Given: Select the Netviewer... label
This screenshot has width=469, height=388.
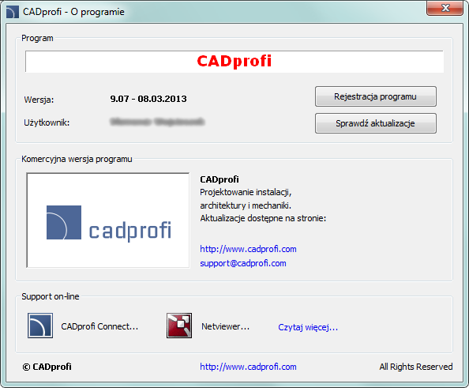Looking at the screenshot, I should point(225,326).
